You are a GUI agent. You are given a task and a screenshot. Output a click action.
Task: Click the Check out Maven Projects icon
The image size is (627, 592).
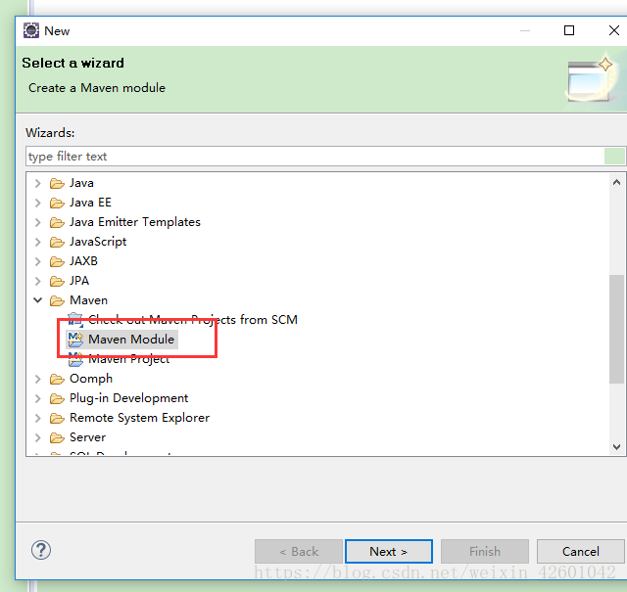coord(75,320)
